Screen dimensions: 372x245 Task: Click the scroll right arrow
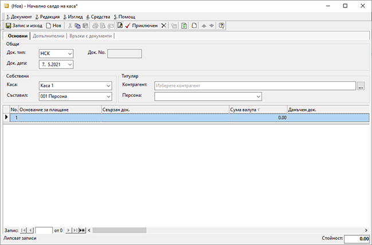pyautogui.click(x=366, y=230)
